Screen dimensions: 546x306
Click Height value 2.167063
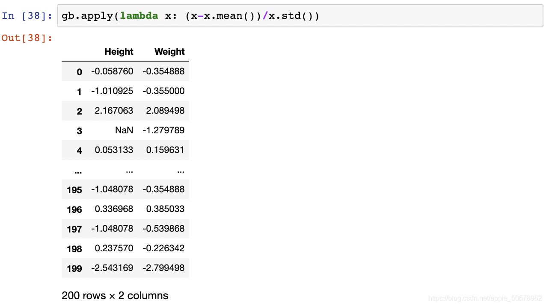point(114,111)
